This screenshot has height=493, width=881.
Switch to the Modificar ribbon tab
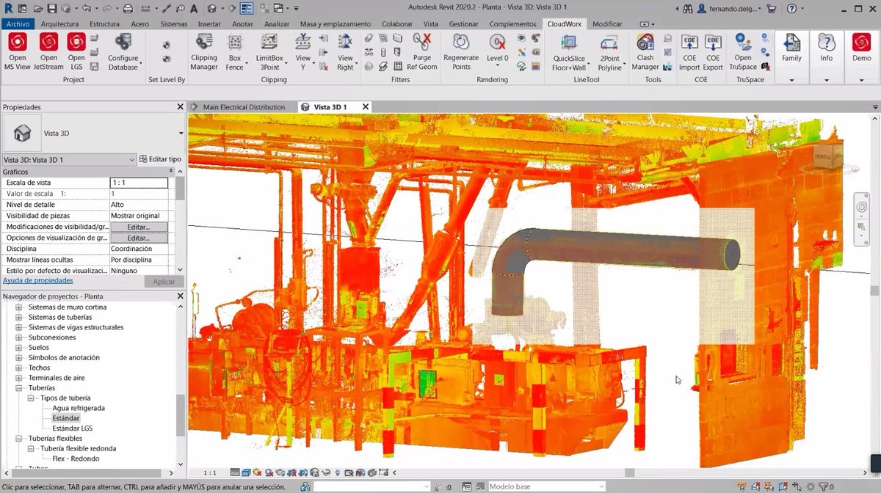click(607, 24)
